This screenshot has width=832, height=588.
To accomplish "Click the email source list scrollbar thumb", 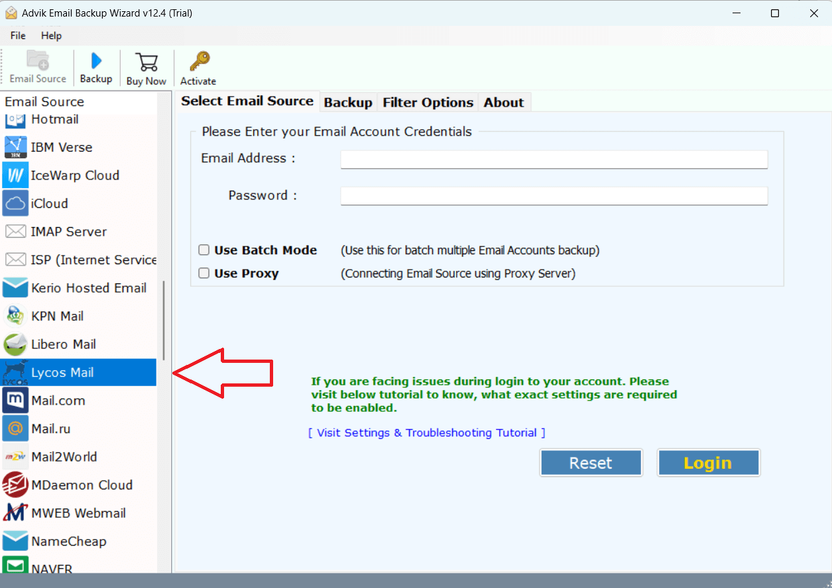I will [x=164, y=320].
